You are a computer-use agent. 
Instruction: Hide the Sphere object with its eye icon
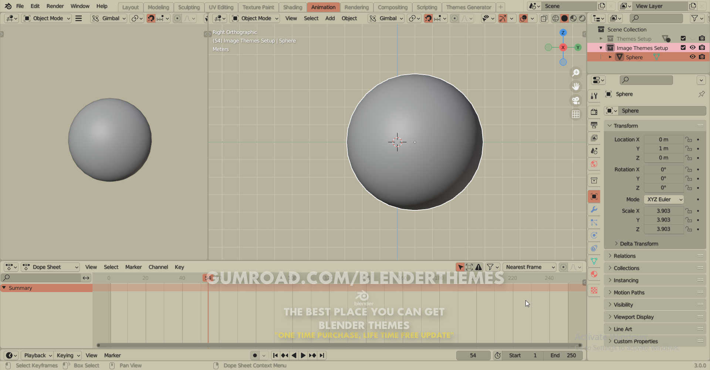(x=693, y=57)
